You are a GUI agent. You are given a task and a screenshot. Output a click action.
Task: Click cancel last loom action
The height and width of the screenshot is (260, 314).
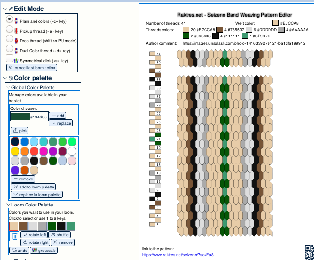point(32,68)
